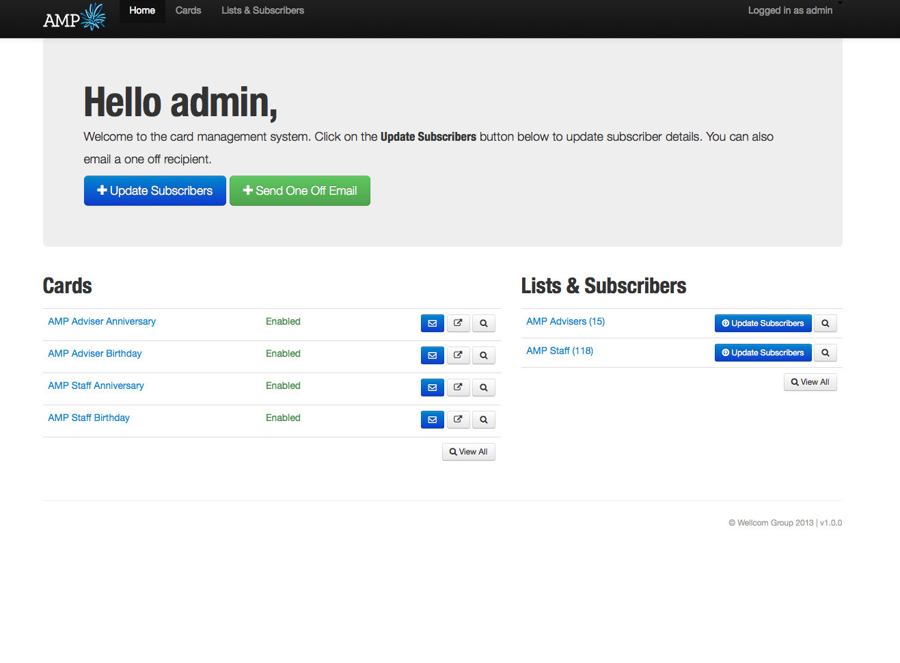Viewport: 900px width, 663px height.
Task: Open the Logged in as admin dropdown
Action: pyautogui.click(x=795, y=10)
